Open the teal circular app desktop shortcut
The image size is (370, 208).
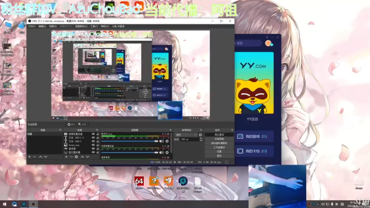(x=183, y=184)
